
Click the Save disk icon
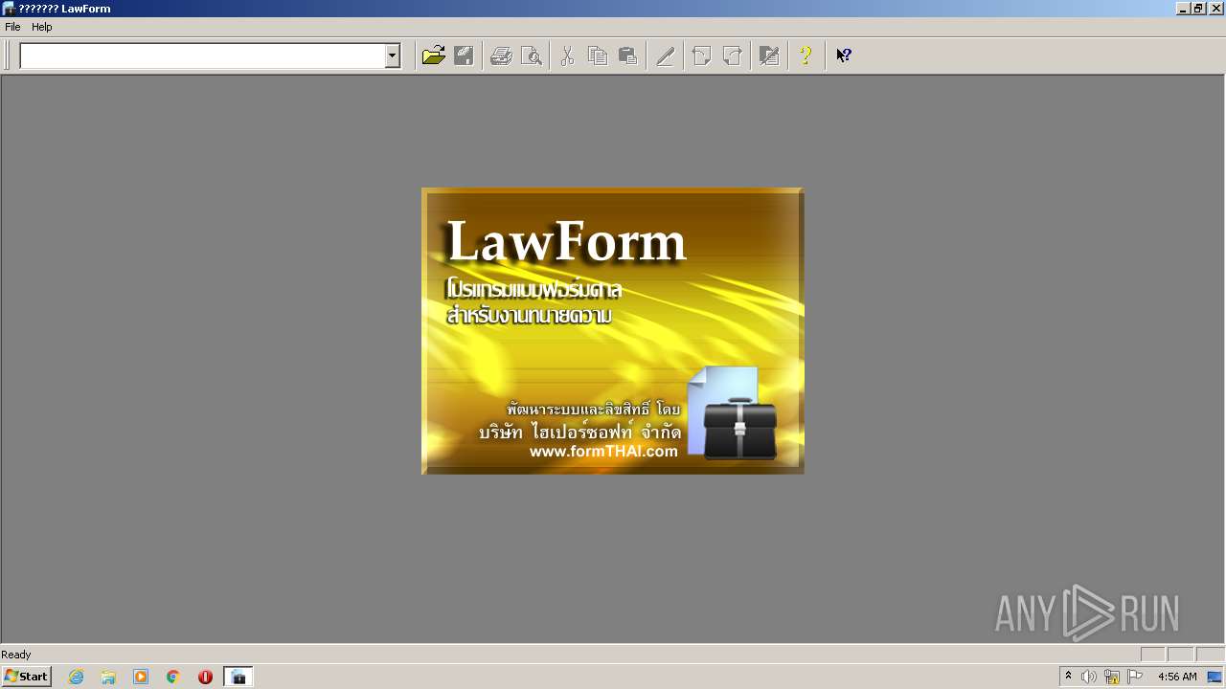point(464,56)
